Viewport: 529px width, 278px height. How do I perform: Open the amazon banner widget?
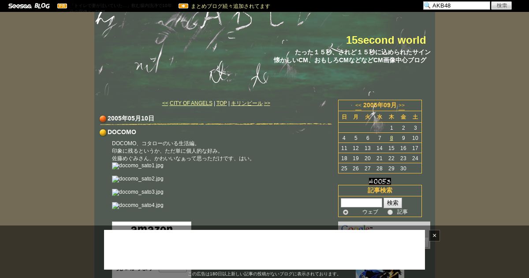coord(152,250)
